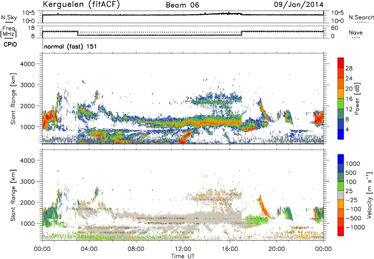Click the red bottom of the velocity colorbar
Image resolution: width=374 pixels, height=259 pixels.
[x=341, y=231]
